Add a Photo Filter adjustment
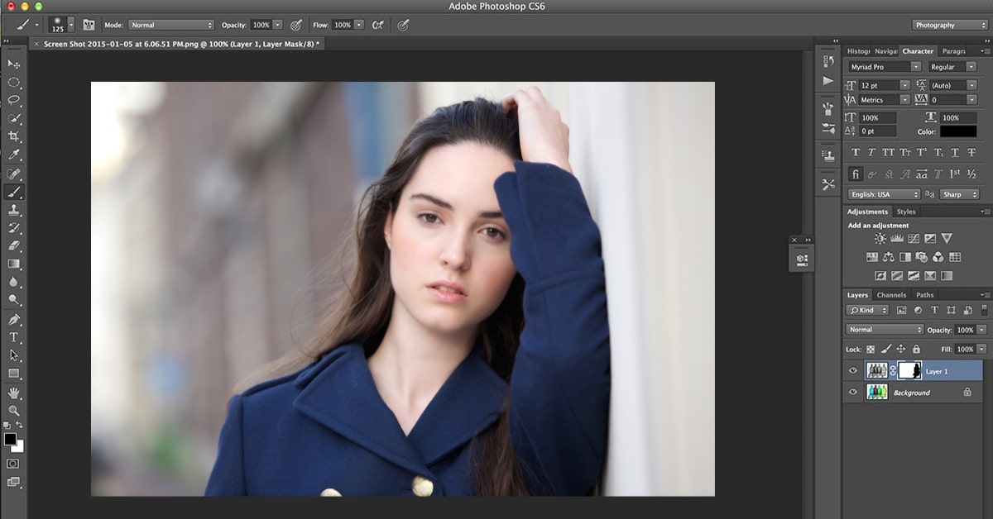Screen dimensions: 993x519 pos(921,257)
